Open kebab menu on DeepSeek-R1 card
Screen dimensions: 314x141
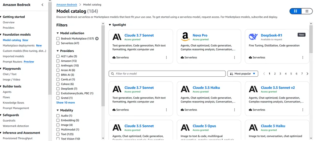pyautogui.click(x=303, y=58)
